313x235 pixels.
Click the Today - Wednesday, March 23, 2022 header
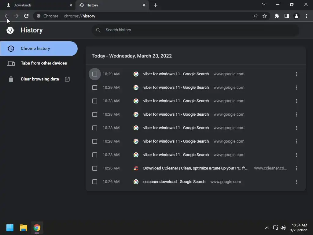131,56
